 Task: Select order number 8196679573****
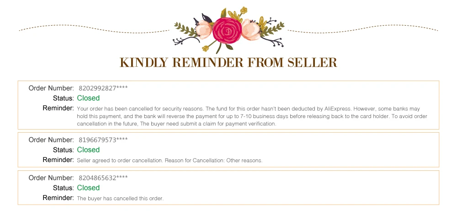coord(103,140)
